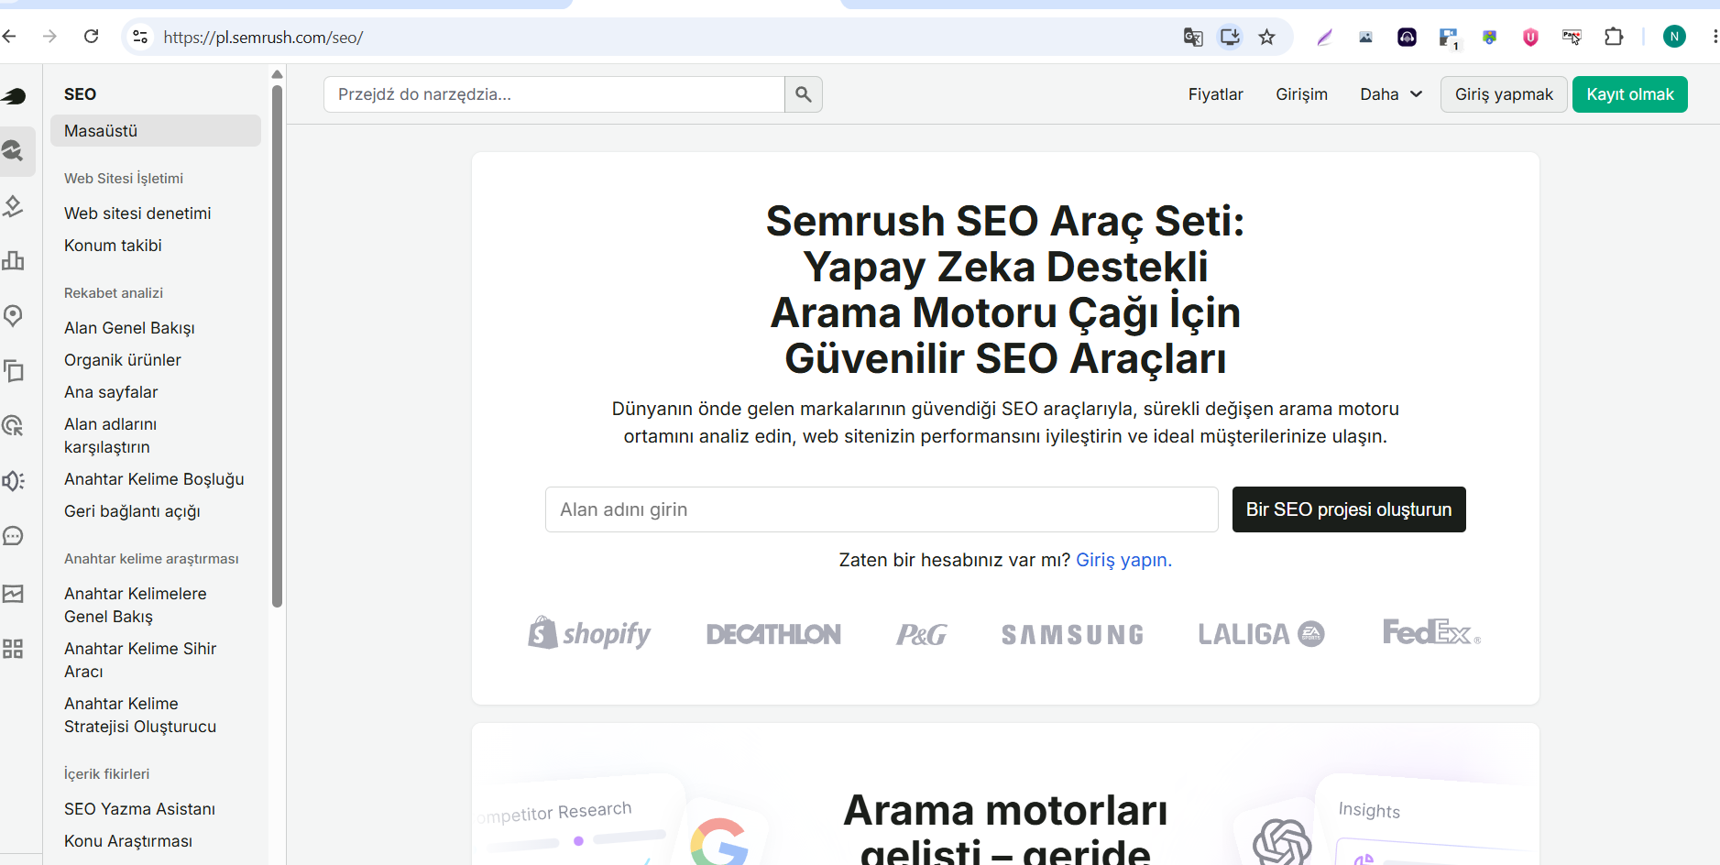1720x865 pixels.
Task: Open the chat bubble sidebar icon
Action: pos(13,536)
